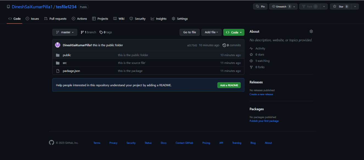Click the fork icon beside 0 forks
The height and width of the screenshot is (160, 364).
tap(251, 67)
